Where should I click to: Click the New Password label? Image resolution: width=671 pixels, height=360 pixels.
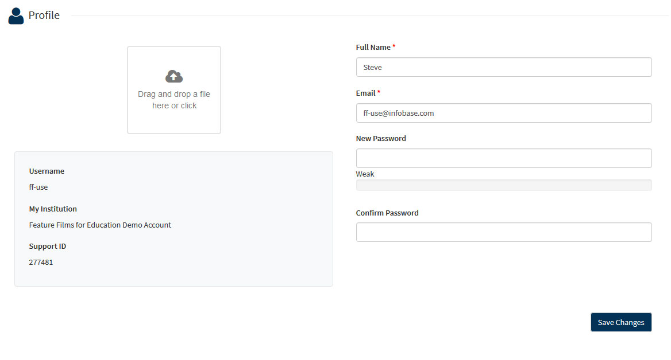[x=381, y=138]
